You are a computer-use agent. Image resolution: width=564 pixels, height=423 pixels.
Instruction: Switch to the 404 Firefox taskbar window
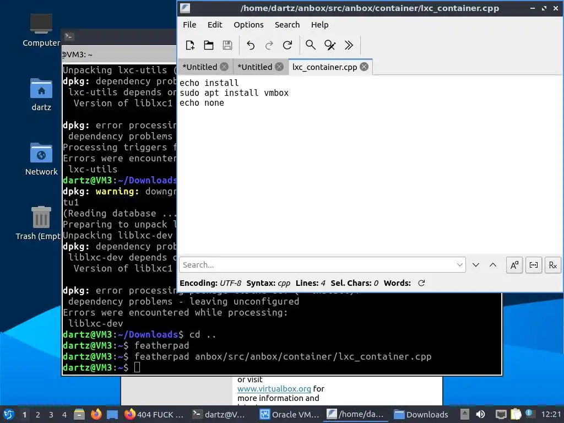[x=154, y=414]
